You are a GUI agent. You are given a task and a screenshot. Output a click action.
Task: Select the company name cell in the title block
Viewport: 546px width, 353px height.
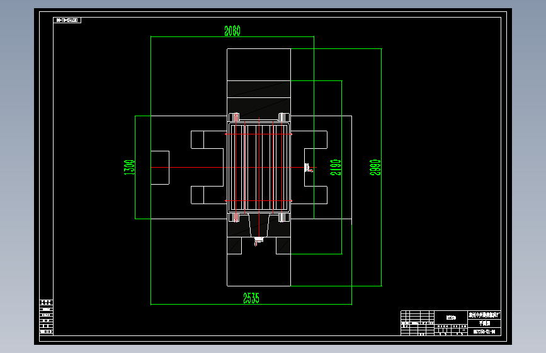[484, 315]
